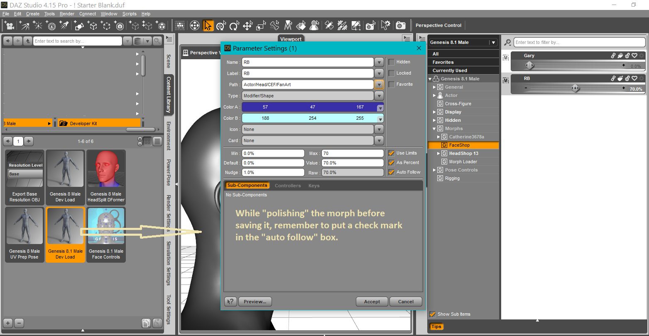Click the Name input field
Image resolution: width=649 pixels, height=336 pixels.
(308, 62)
